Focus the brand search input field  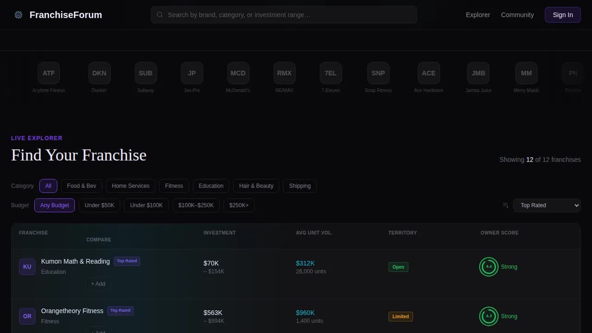click(x=284, y=15)
